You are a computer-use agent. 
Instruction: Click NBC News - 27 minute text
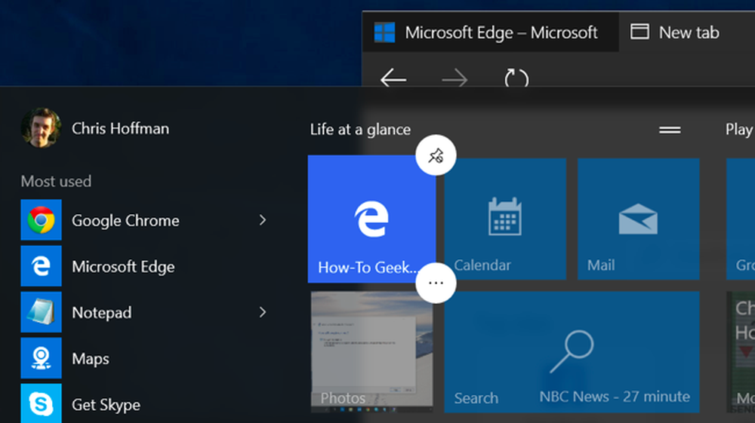tap(615, 396)
